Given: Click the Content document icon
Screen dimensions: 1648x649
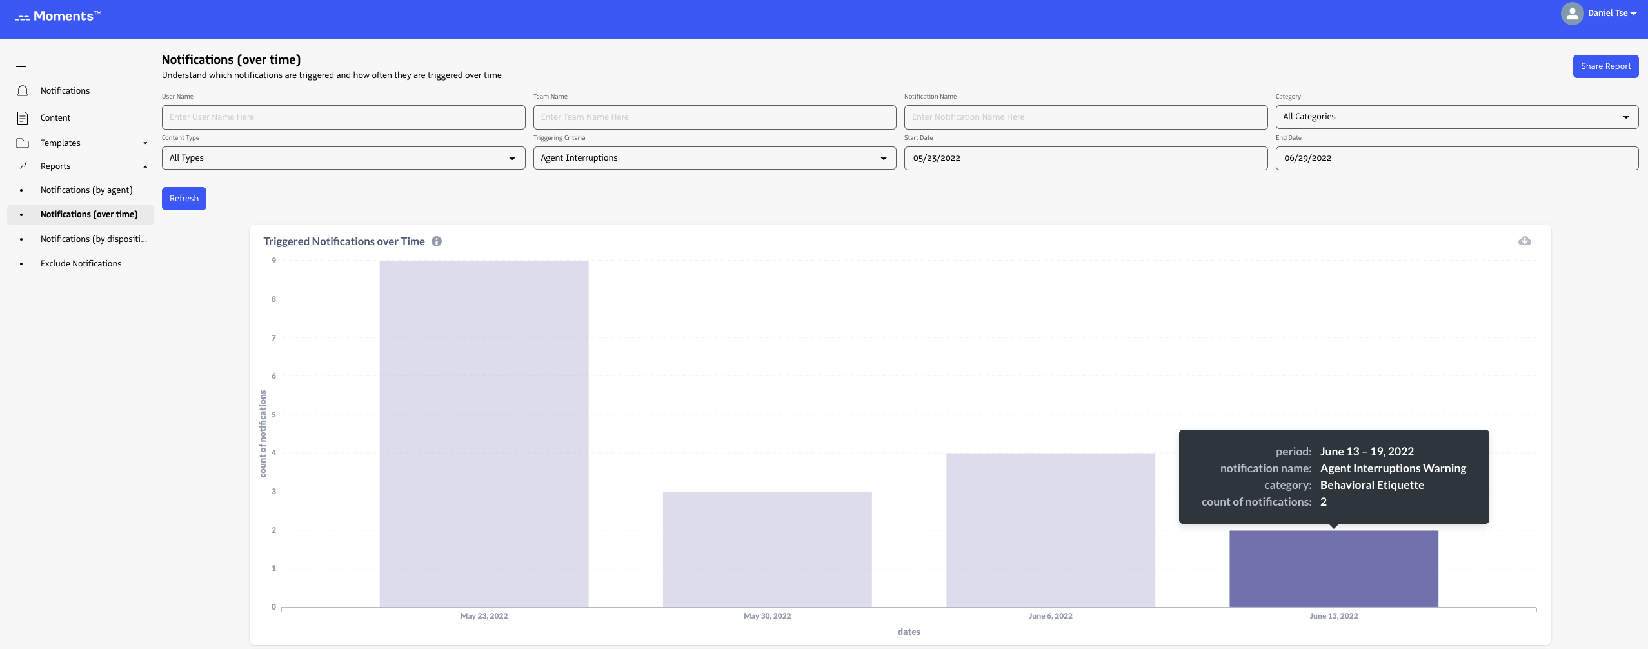Looking at the screenshot, I should (23, 118).
